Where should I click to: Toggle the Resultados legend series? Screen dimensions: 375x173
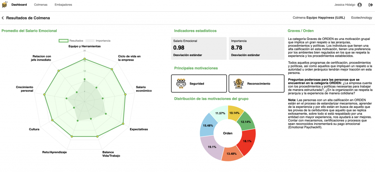point(71,41)
